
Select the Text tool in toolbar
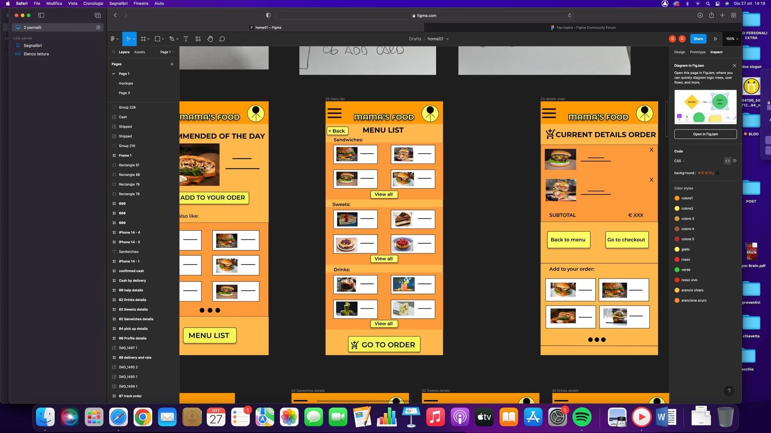click(x=186, y=38)
